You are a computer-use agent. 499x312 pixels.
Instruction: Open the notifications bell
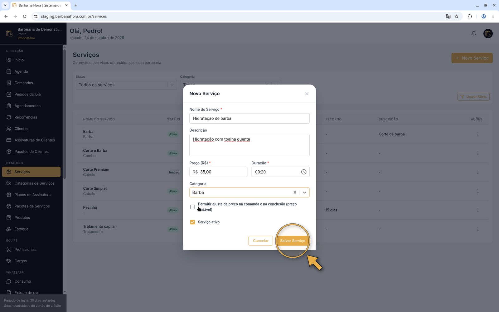473,34
